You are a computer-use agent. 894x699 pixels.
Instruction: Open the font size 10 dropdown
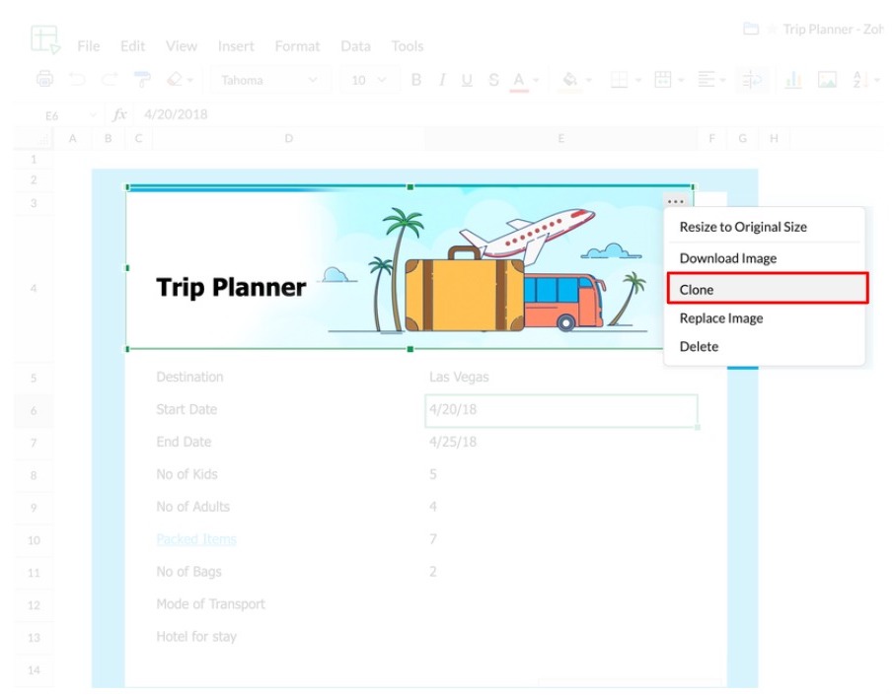(368, 80)
